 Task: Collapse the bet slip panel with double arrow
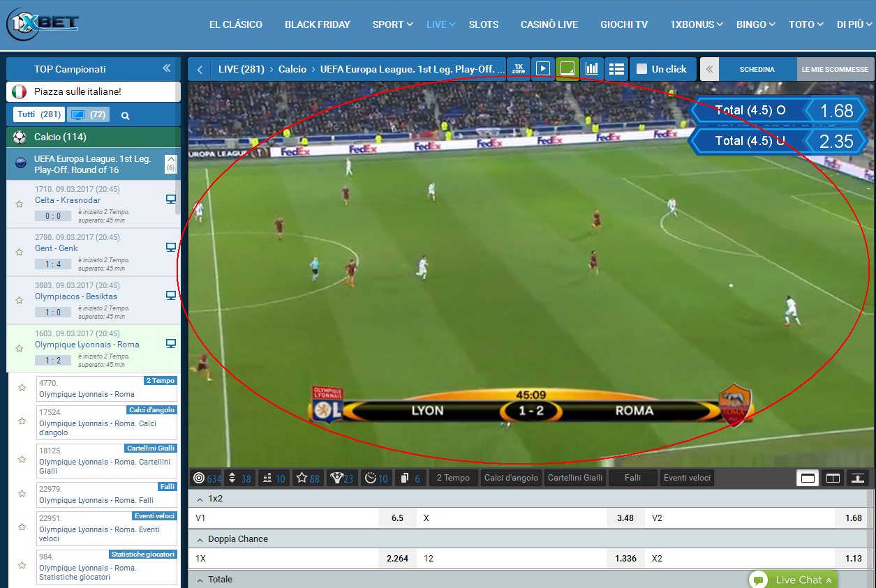pyautogui.click(x=710, y=69)
